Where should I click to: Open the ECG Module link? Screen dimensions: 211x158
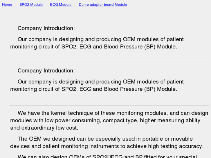pos(61,5)
